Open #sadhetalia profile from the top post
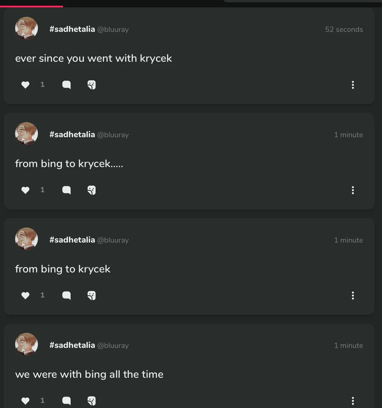This screenshot has width=382, height=408. [72, 29]
